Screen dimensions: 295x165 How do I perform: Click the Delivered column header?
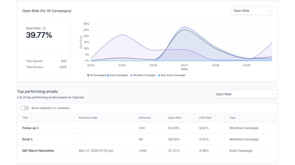[x=145, y=118]
